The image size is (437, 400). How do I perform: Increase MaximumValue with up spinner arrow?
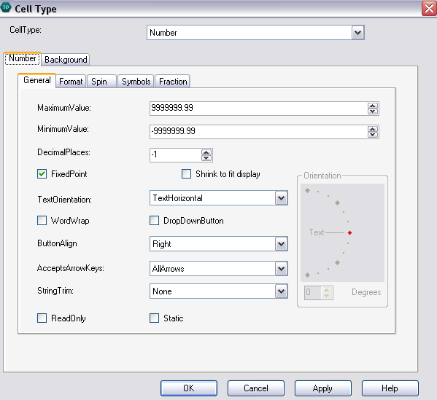373,106
